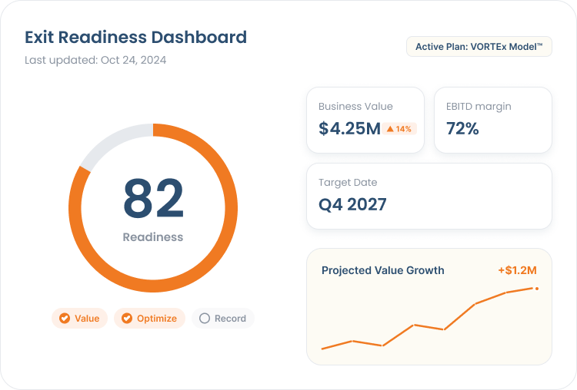The width and height of the screenshot is (577, 390).
Task: Select the Business Value card
Action: pos(365,120)
